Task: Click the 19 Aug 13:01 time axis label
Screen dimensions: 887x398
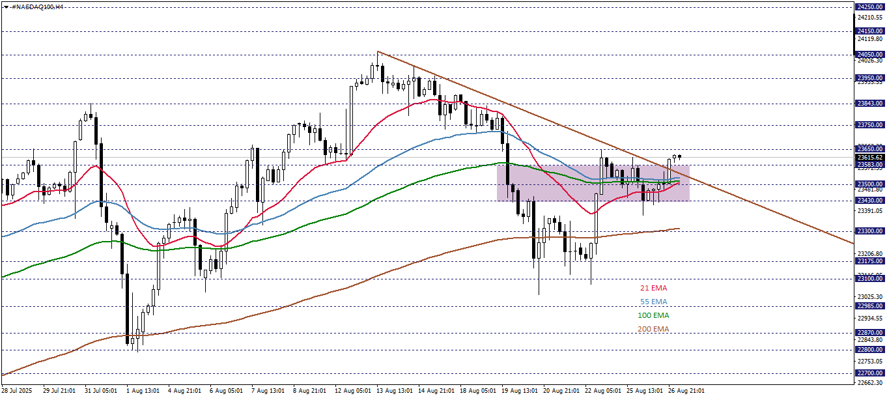Action: click(x=518, y=391)
